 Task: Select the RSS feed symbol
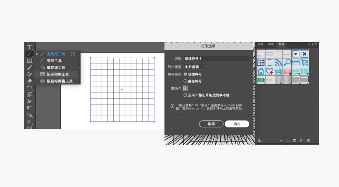click(x=278, y=63)
